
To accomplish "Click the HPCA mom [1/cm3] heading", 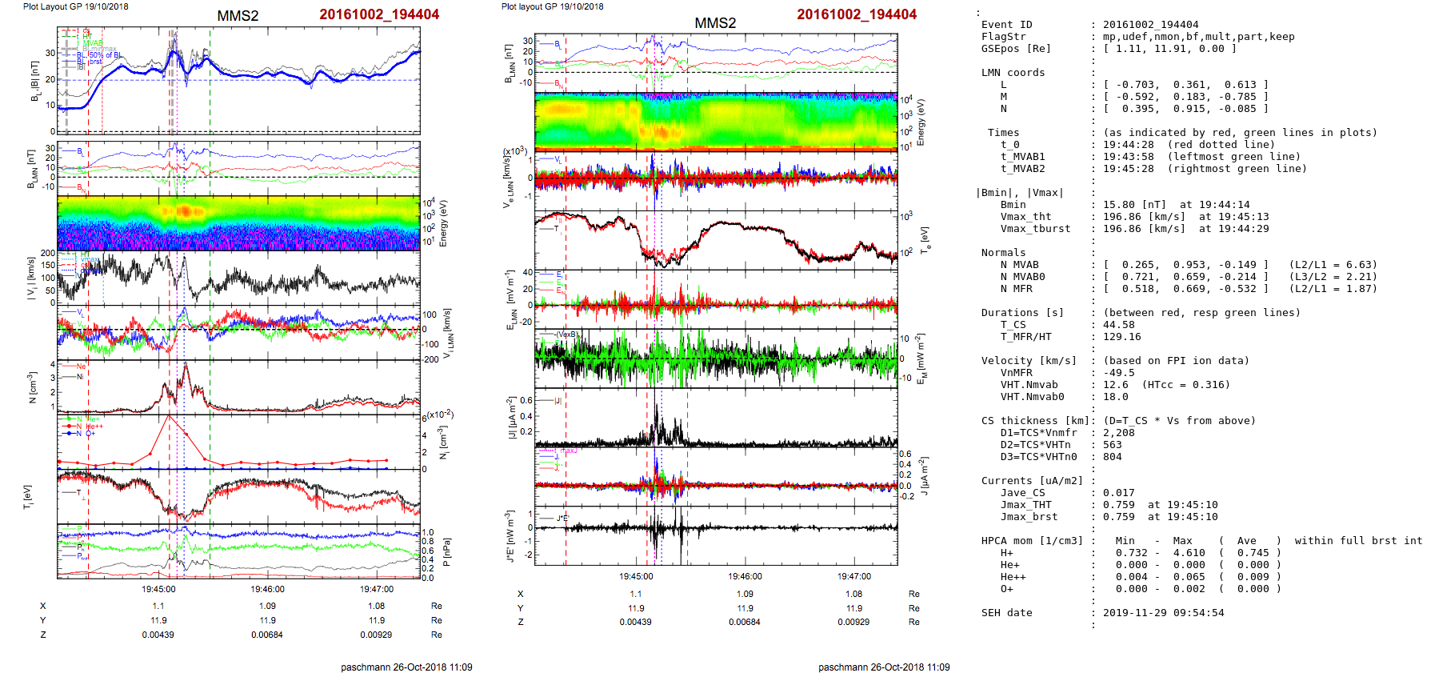I will pyautogui.click(x=1032, y=541).
